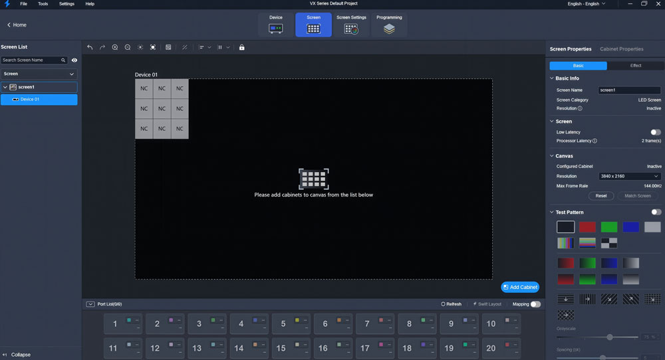The image size is (665, 360).
Task: Select the red test pattern swatch
Action: 587,227
